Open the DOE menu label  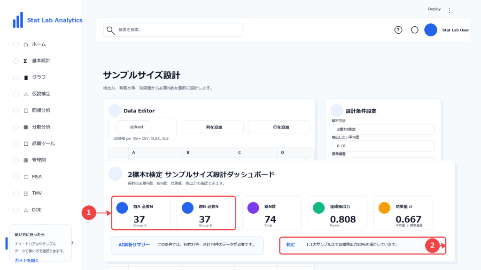[37, 210]
